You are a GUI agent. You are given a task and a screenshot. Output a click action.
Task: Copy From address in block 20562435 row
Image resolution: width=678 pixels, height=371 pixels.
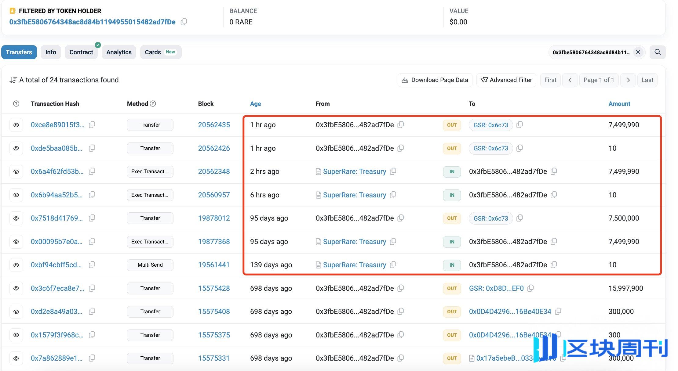[x=401, y=124]
